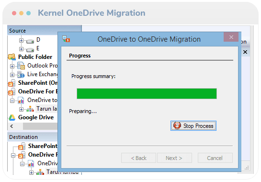Expand the D drive node
Viewport: 261px width, 182px height.
[21, 40]
